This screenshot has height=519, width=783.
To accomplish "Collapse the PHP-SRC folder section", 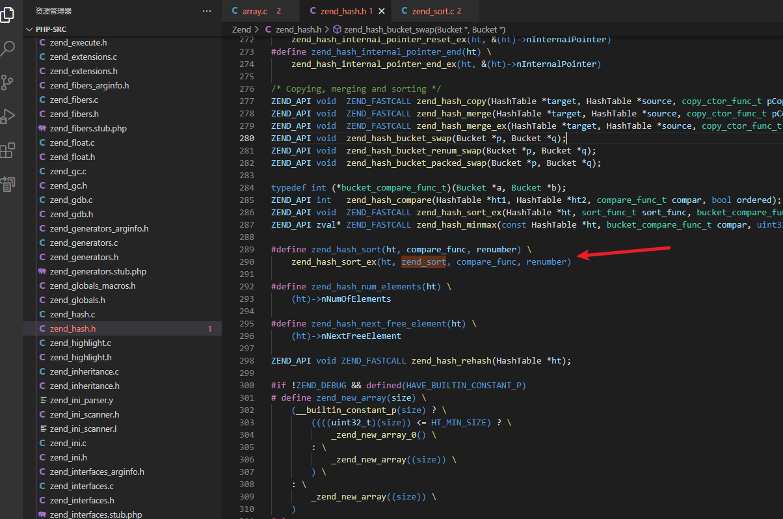I will tap(29, 29).
